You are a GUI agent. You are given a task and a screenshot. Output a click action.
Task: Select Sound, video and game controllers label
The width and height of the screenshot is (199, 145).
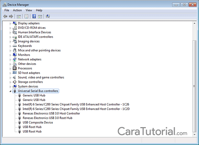pos(41,77)
